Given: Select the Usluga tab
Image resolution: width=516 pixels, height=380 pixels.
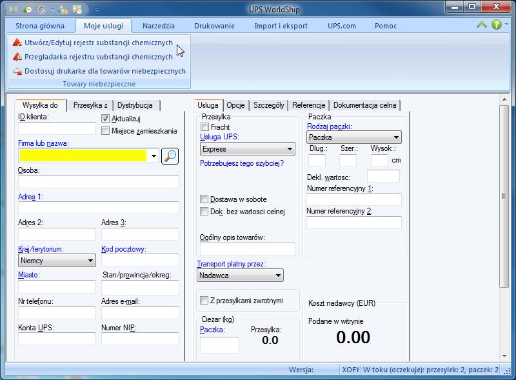Looking at the screenshot, I should 208,105.
